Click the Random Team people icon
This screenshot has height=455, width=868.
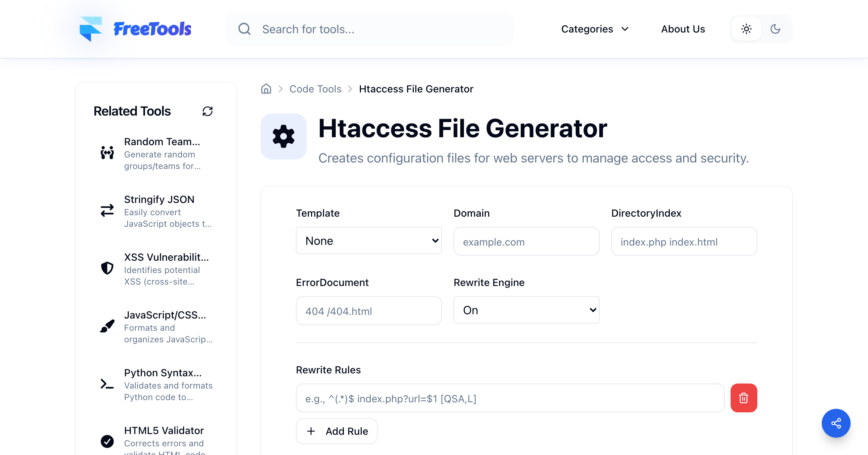[x=107, y=153]
